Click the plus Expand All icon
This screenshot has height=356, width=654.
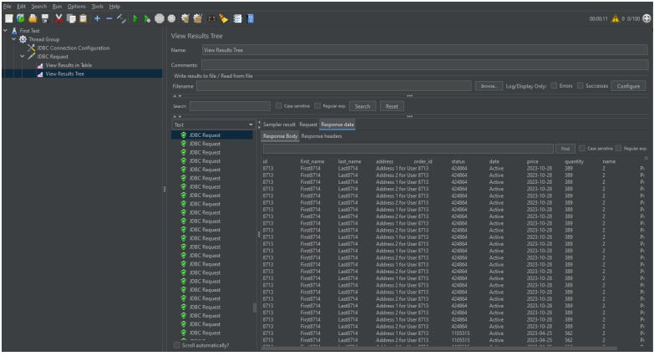pos(98,18)
